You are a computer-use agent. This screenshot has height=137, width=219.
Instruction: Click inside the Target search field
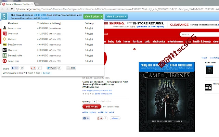point(200,34)
